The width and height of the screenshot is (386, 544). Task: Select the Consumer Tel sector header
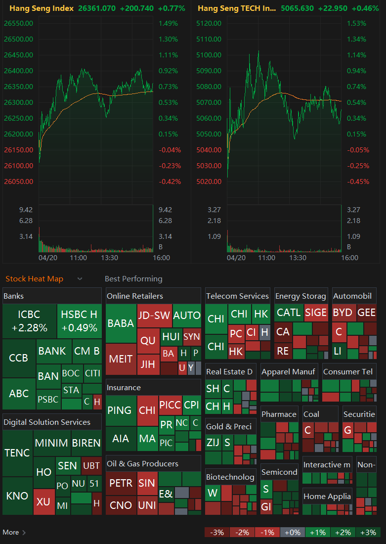pos(349,372)
